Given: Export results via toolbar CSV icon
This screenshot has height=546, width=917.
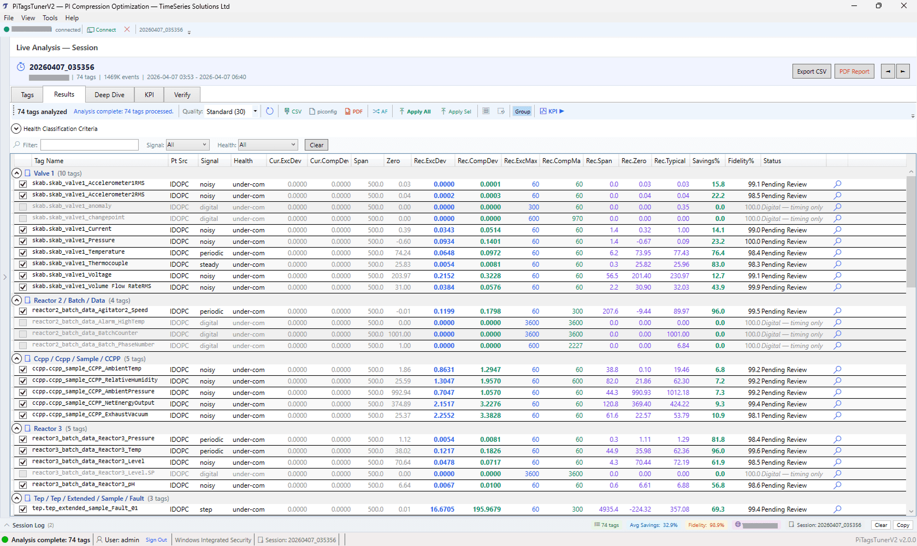Looking at the screenshot, I should 293,111.
